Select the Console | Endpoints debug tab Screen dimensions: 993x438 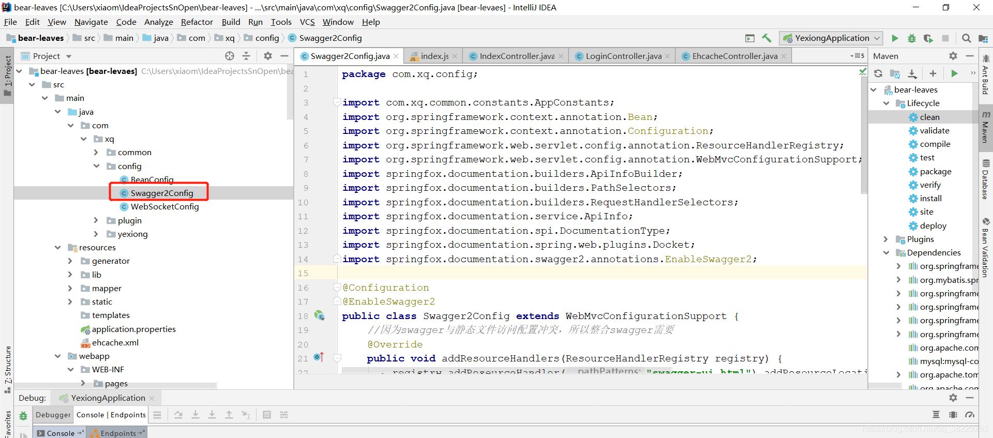(x=111, y=415)
